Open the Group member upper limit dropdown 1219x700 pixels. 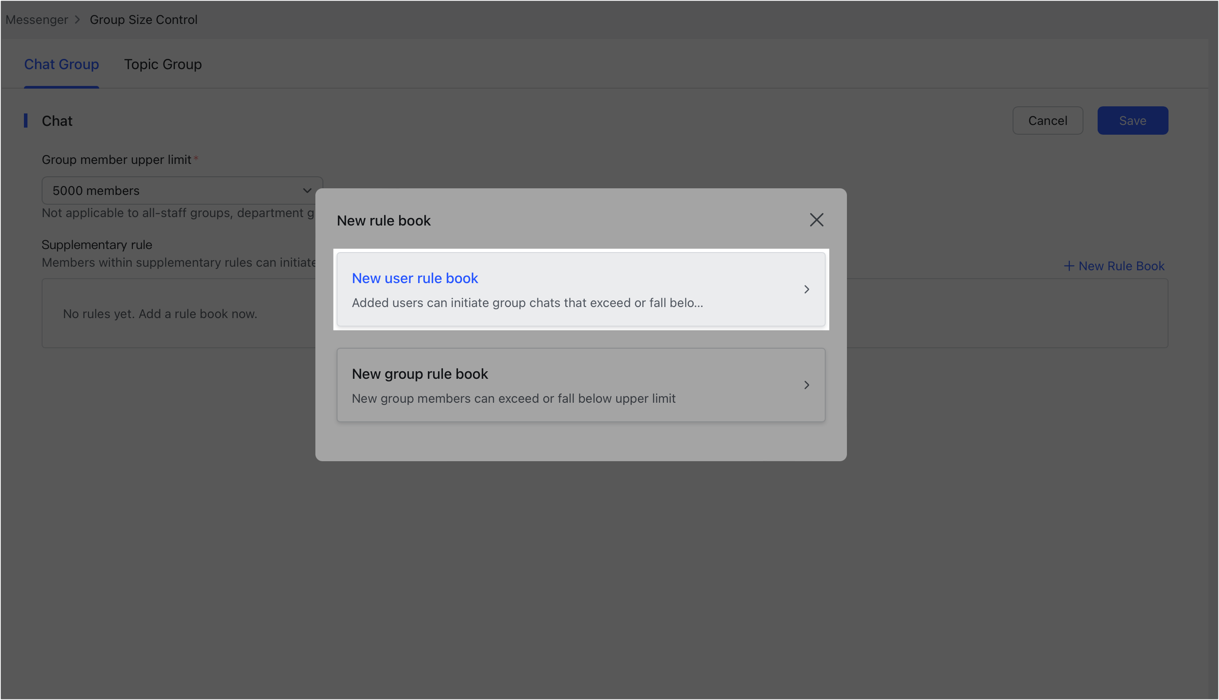[182, 191]
